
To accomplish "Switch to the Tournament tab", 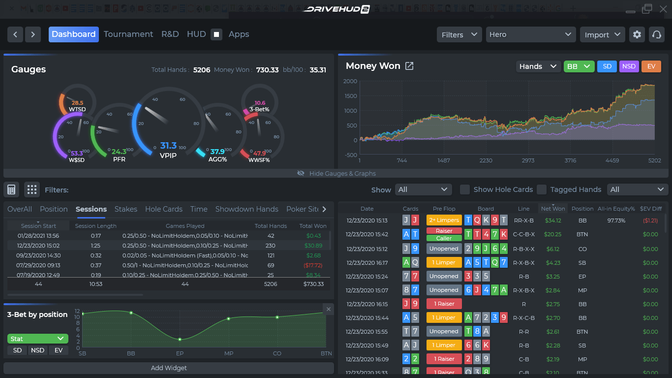I will (x=128, y=34).
